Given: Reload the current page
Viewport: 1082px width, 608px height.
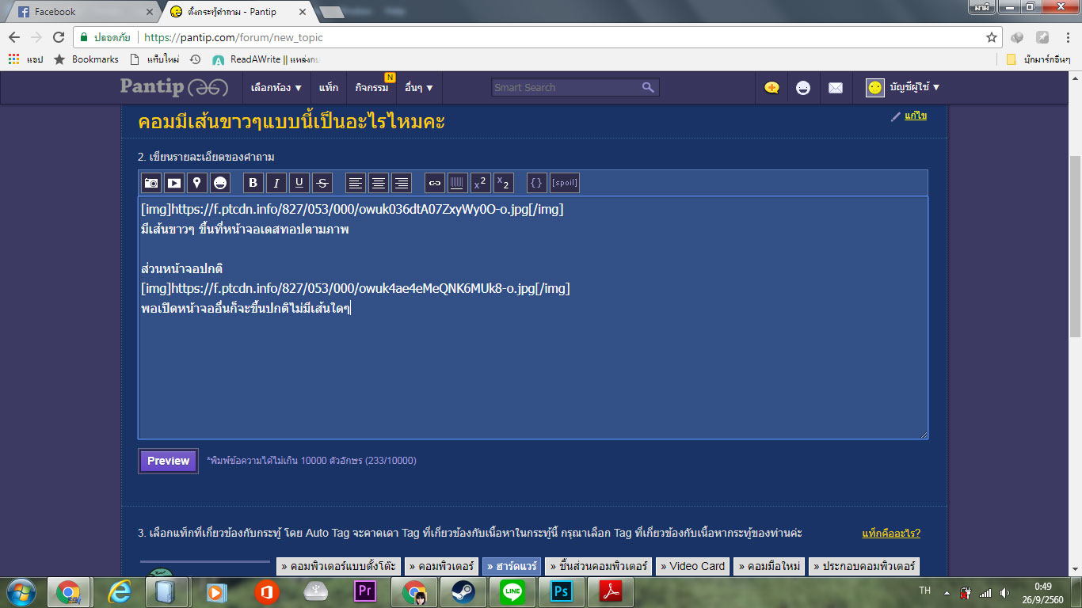Looking at the screenshot, I should click(x=59, y=37).
